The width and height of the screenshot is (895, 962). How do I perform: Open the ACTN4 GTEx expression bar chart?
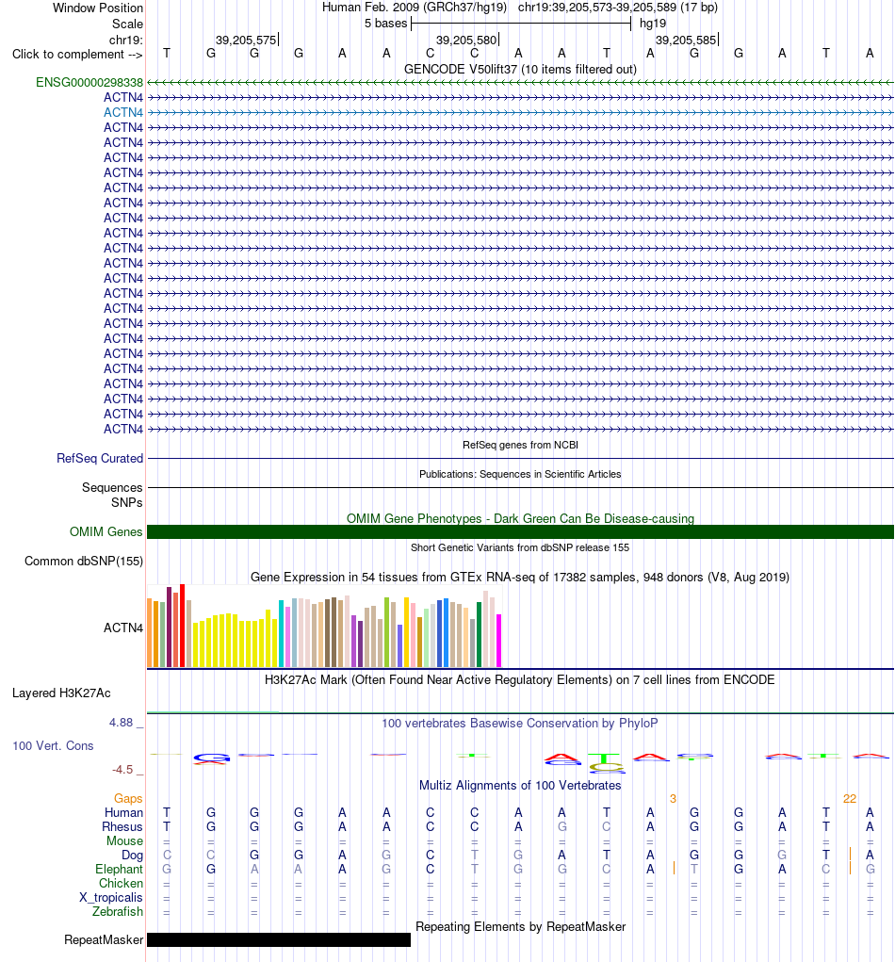point(324,626)
